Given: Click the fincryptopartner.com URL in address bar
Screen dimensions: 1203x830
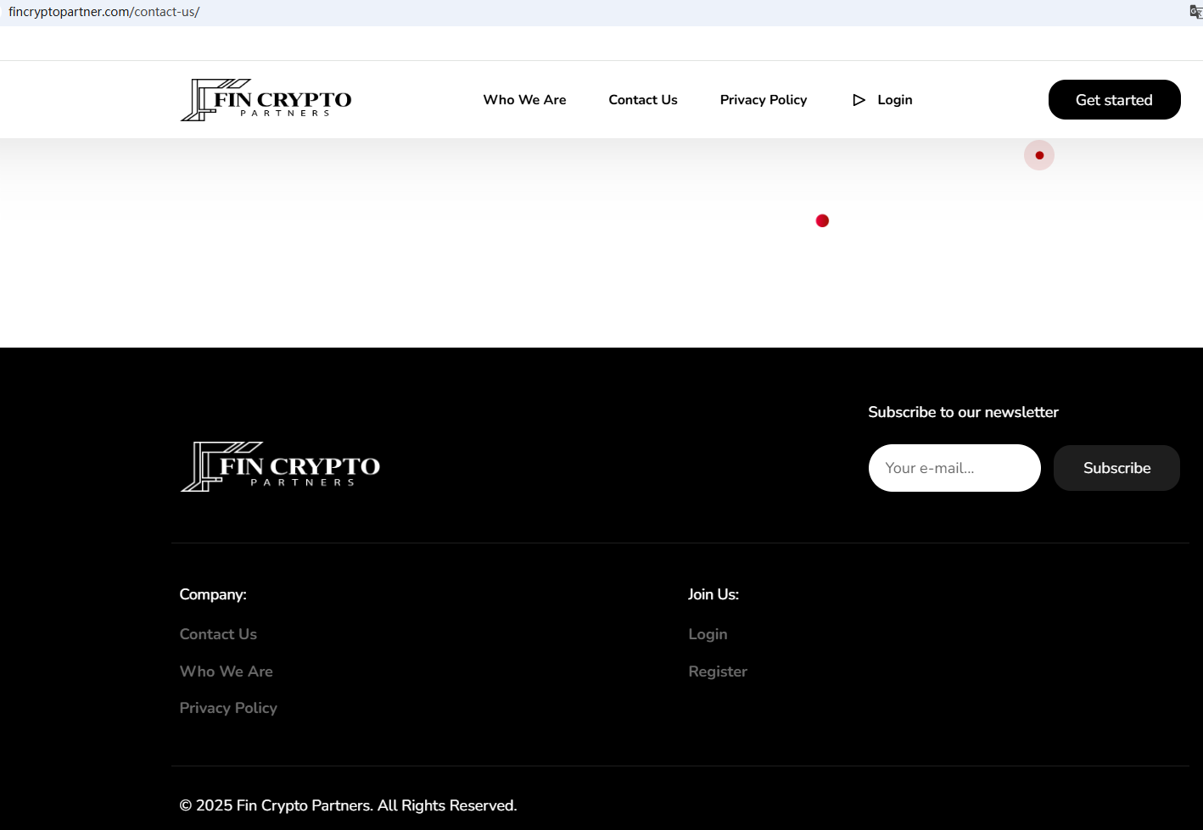Looking at the screenshot, I should pos(104,12).
